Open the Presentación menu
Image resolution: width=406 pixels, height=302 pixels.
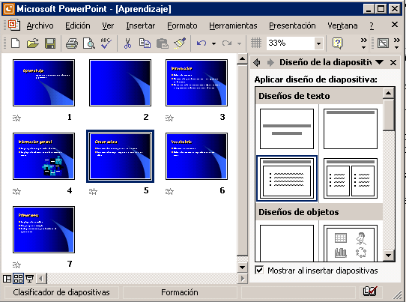(x=292, y=25)
